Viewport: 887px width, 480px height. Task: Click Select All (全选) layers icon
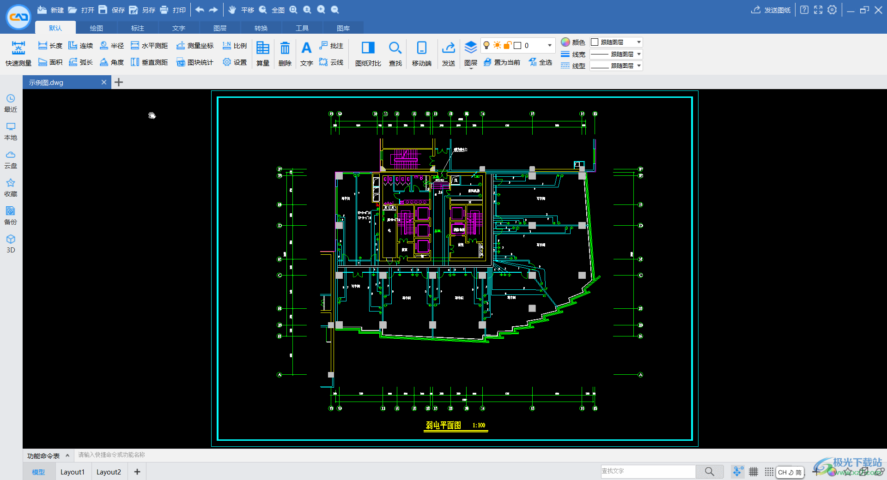(540, 62)
